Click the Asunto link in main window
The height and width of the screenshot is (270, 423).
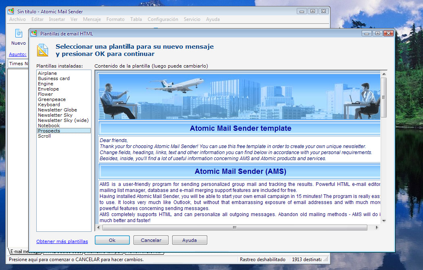[x=17, y=54]
